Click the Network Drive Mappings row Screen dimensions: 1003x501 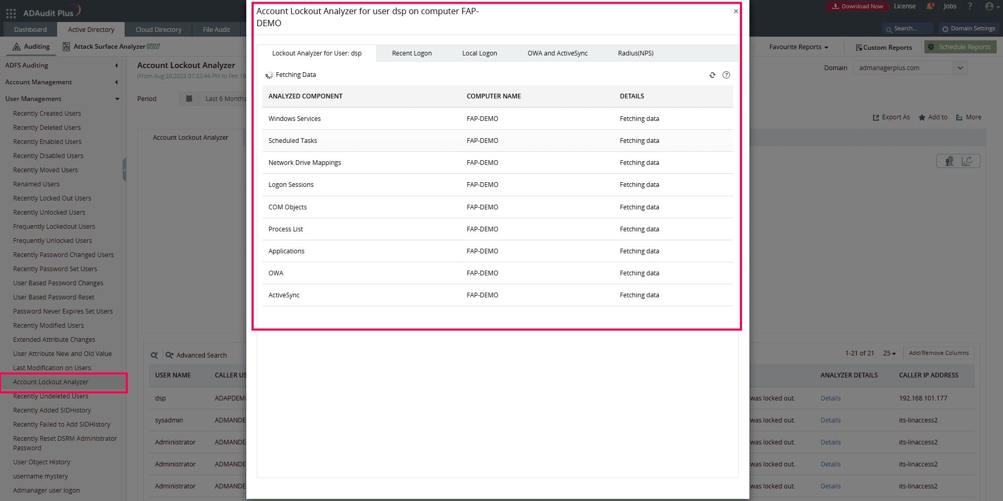click(x=497, y=163)
